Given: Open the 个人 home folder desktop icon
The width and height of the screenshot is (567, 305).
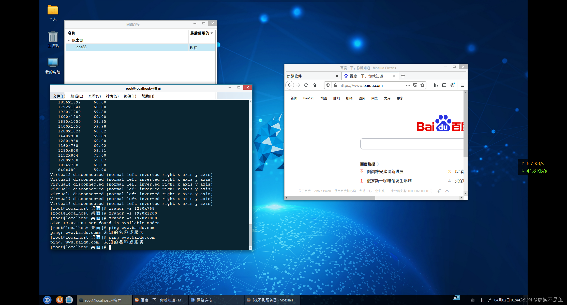Looking at the screenshot, I should pos(53,13).
